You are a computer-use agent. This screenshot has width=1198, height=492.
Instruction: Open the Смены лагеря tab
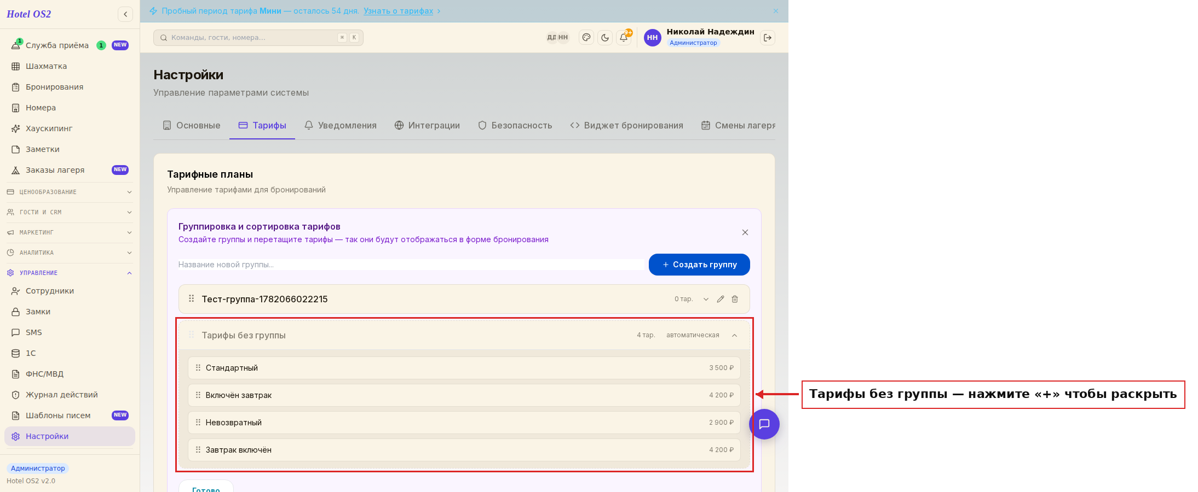(x=738, y=125)
